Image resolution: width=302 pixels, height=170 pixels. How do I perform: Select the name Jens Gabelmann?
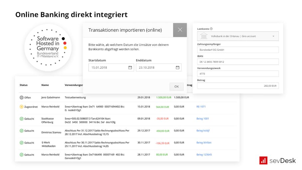(x=51, y=97)
